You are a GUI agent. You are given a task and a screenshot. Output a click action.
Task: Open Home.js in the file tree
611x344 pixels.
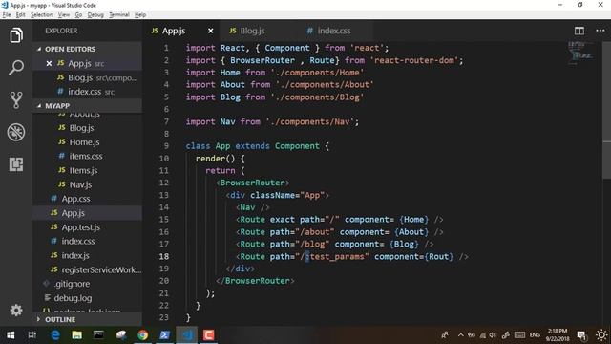[x=87, y=142]
